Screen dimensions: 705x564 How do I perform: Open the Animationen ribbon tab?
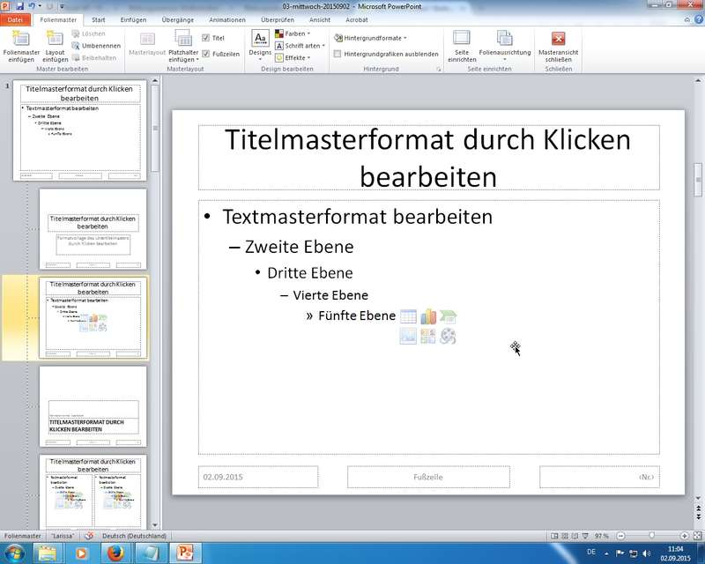(x=227, y=19)
